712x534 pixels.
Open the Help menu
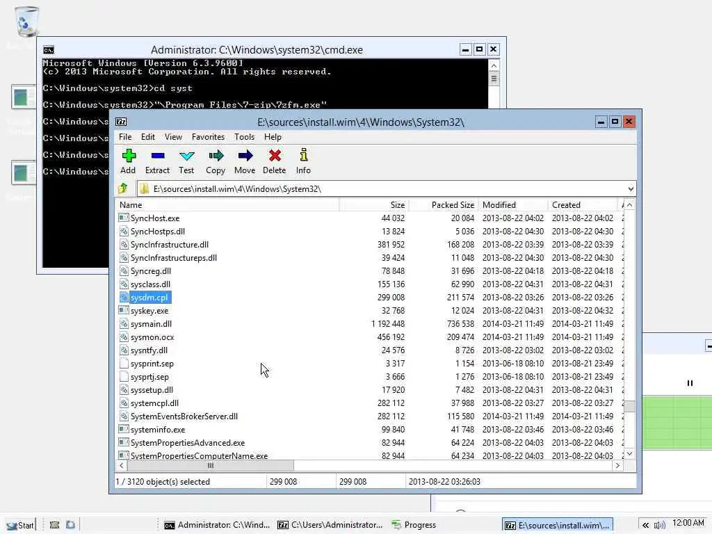pos(273,137)
